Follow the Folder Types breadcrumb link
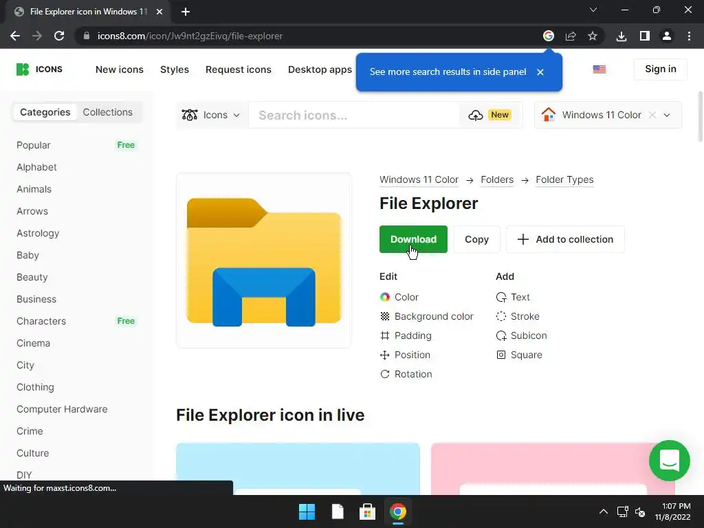The width and height of the screenshot is (704, 528). tap(564, 179)
